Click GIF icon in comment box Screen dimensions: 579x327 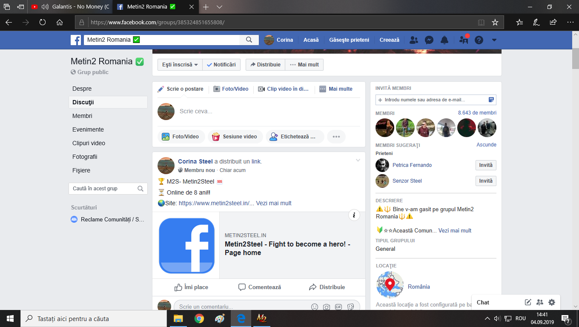click(338, 307)
